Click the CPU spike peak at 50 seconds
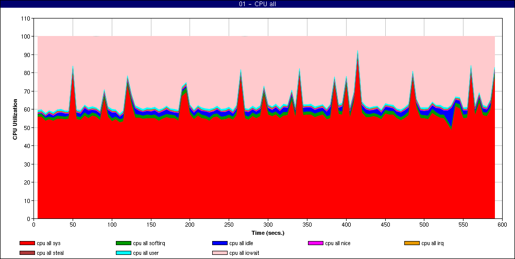Image resolution: width=515 pixels, height=259 pixels. 73,67
